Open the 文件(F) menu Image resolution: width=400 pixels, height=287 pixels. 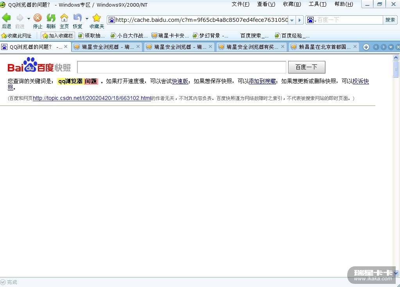click(240, 4)
